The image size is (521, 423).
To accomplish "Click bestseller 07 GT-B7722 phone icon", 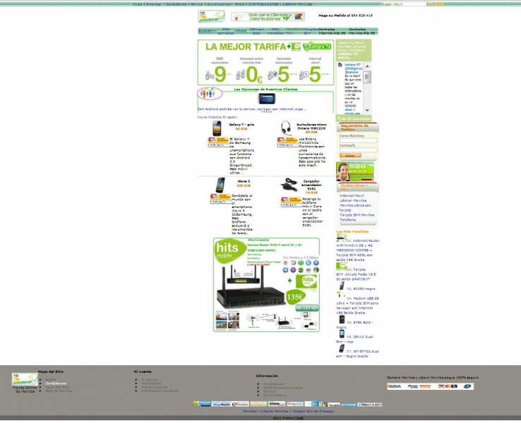I will 342,348.
